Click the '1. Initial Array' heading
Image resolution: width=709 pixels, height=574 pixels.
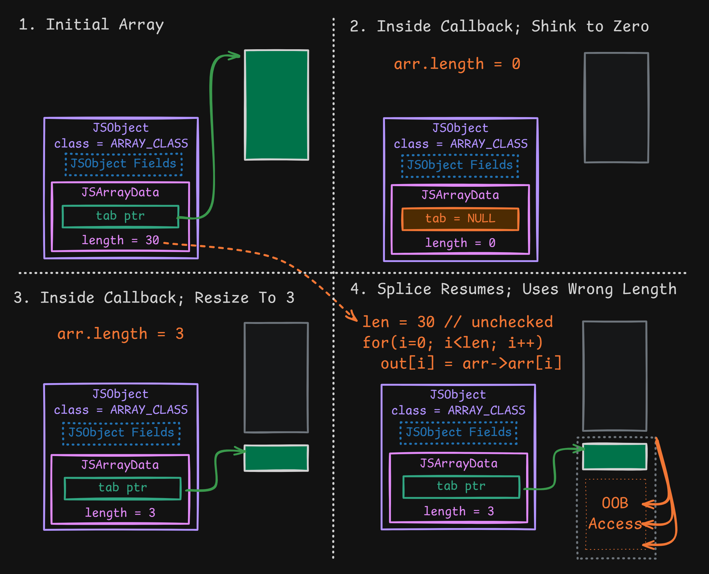tap(91, 25)
